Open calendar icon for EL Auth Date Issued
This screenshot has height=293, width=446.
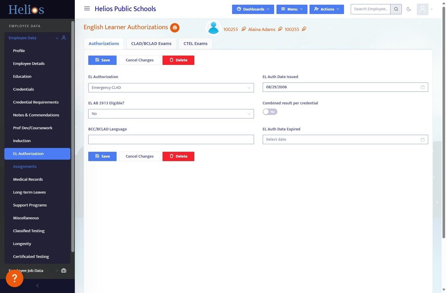tap(423, 87)
